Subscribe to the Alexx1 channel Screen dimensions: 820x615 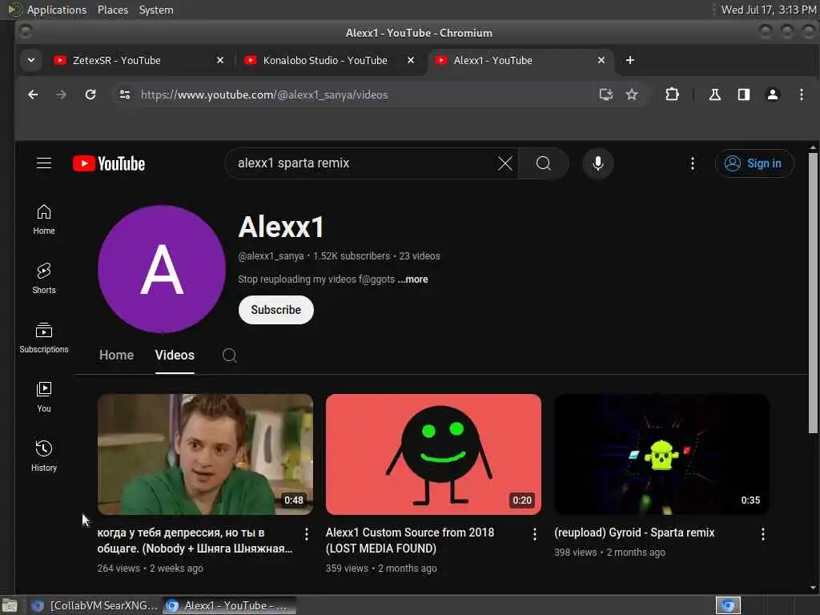point(276,310)
